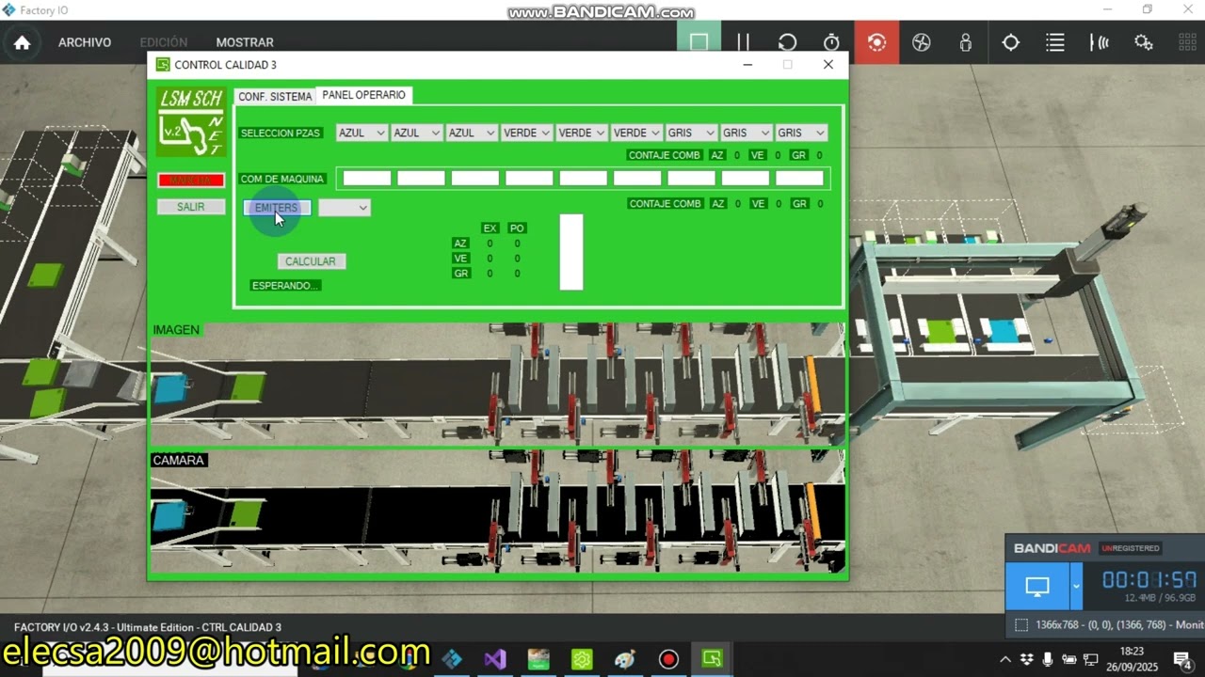The height and width of the screenshot is (677, 1205).
Task: Open the stopwatch time scale icon
Action: (x=831, y=42)
